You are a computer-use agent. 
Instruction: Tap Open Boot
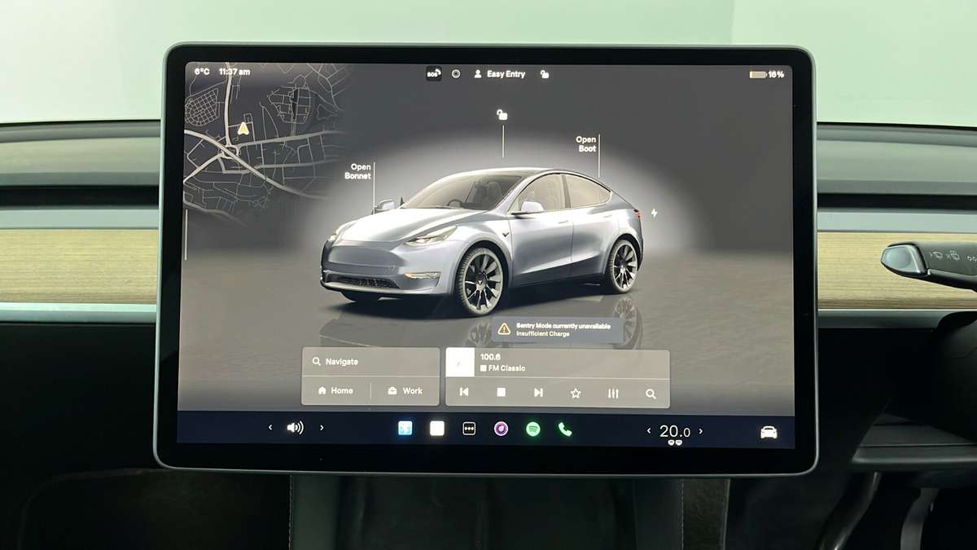click(586, 144)
